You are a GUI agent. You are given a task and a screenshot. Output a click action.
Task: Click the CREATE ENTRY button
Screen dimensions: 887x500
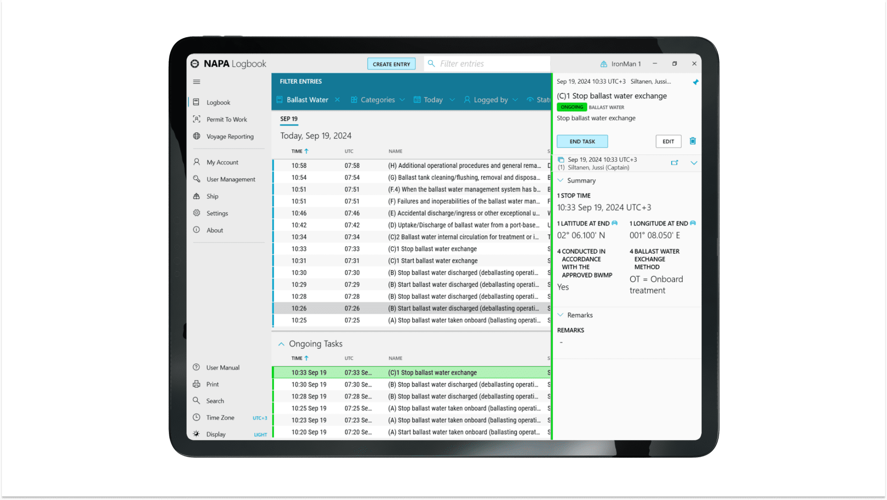(x=392, y=63)
